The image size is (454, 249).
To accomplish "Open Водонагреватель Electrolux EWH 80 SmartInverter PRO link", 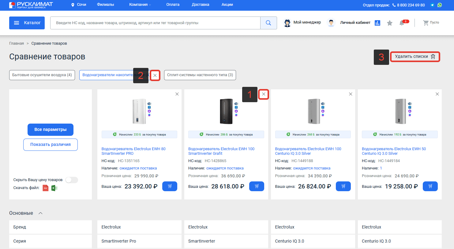I will pyautogui.click(x=133, y=151).
